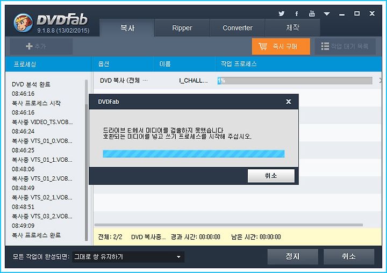Click the 1% task progress bar

(x=295, y=81)
